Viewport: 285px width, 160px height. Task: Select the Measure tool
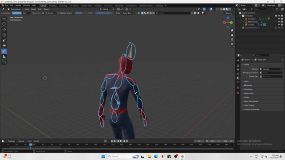[4, 57]
